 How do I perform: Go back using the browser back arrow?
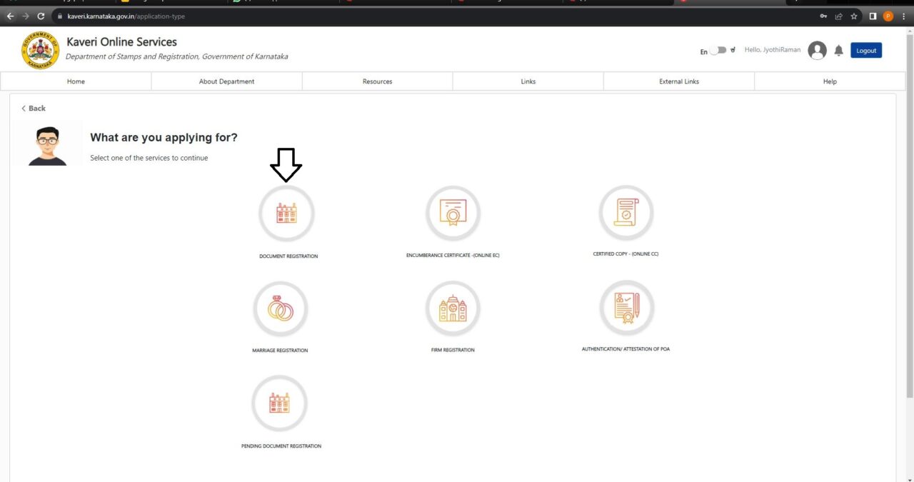pyautogui.click(x=10, y=16)
